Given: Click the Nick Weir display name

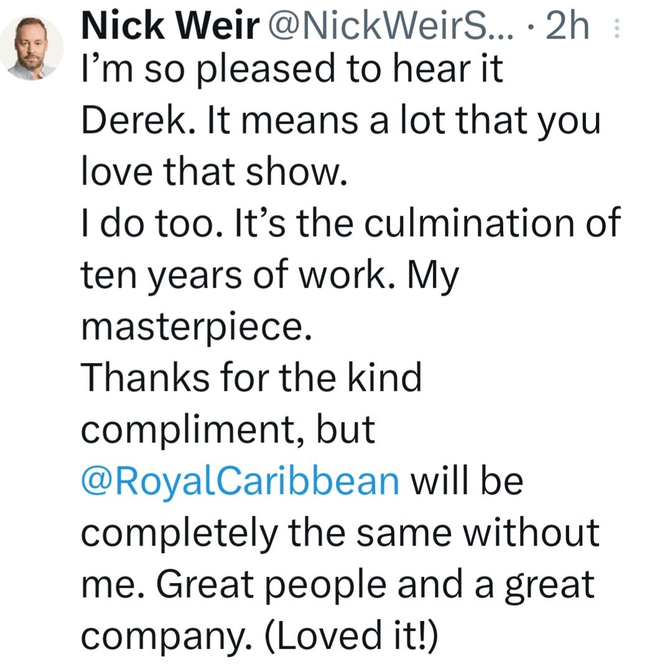Looking at the screenshot, I should [x=170, y=26].
